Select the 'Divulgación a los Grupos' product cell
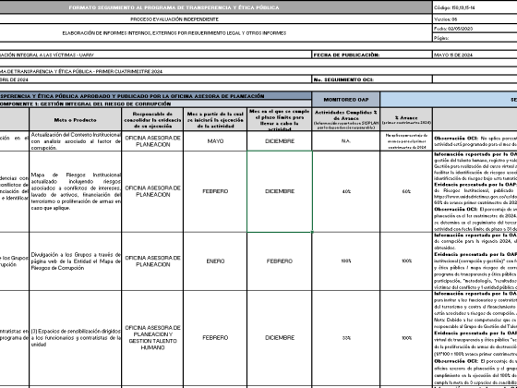This screenshot has height=388, width=517. [x=75, y=261]
